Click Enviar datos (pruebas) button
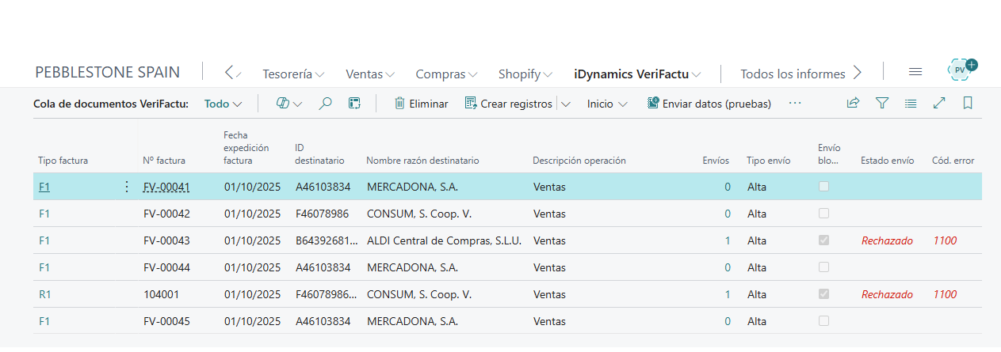This screenshot has height=352, width=1001. (709, 104)
